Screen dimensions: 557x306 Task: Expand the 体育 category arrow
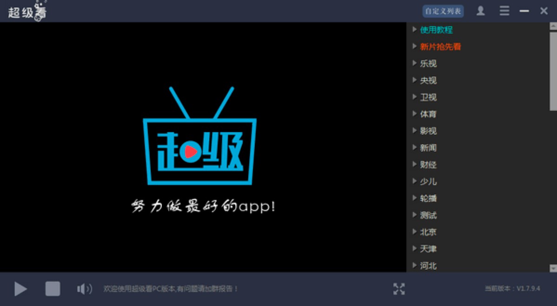point(414,114)
